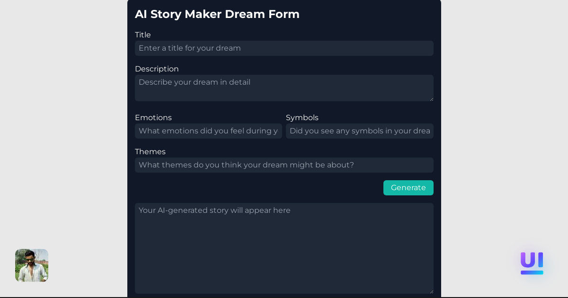Focus the Emotions input field

[x=208, y=131]
